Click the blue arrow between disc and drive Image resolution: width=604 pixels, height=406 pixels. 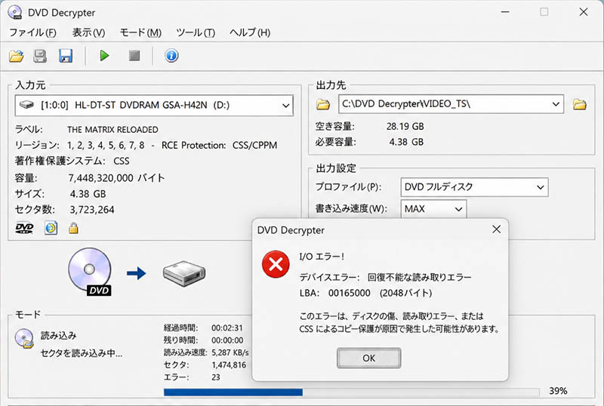(x=137, y=273)
